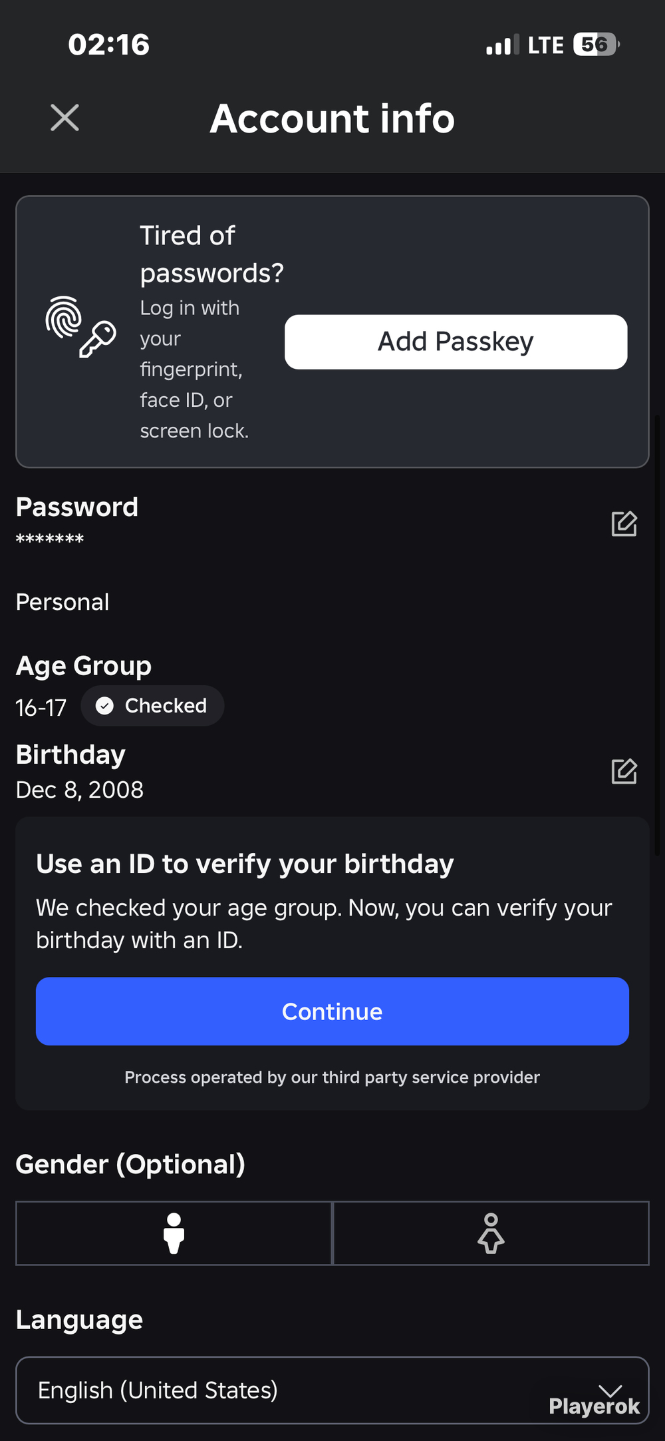Open the Language dropdown
This screenshot has height=1441, width=665.
332,1390
